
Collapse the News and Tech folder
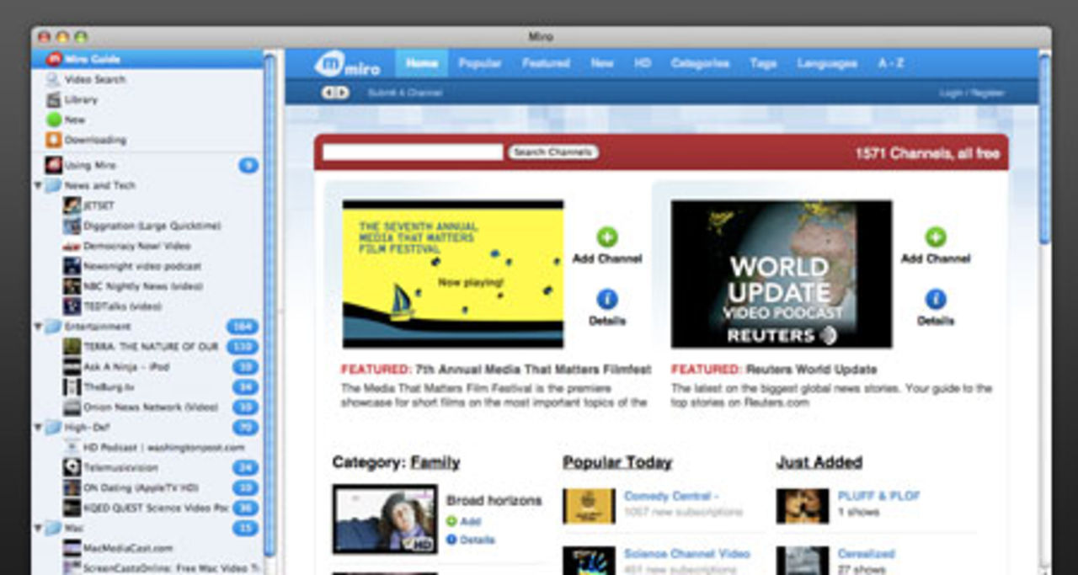tap(38, 185)
